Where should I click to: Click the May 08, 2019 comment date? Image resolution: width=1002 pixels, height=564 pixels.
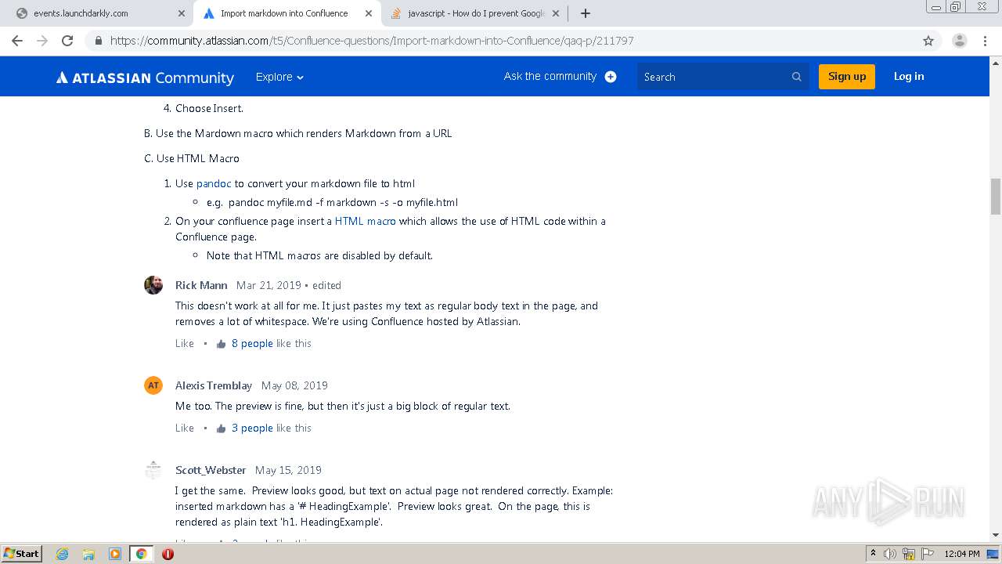coord(294,385)
